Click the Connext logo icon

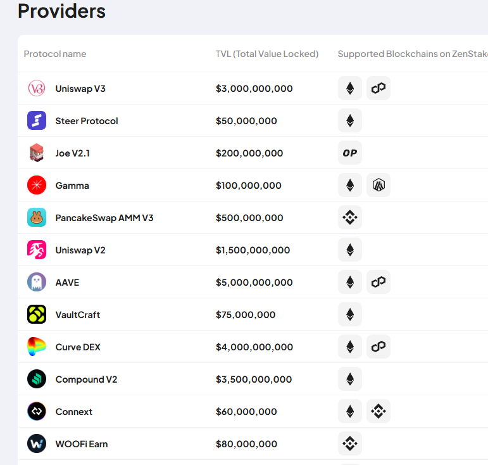click(x=37, y=412)
